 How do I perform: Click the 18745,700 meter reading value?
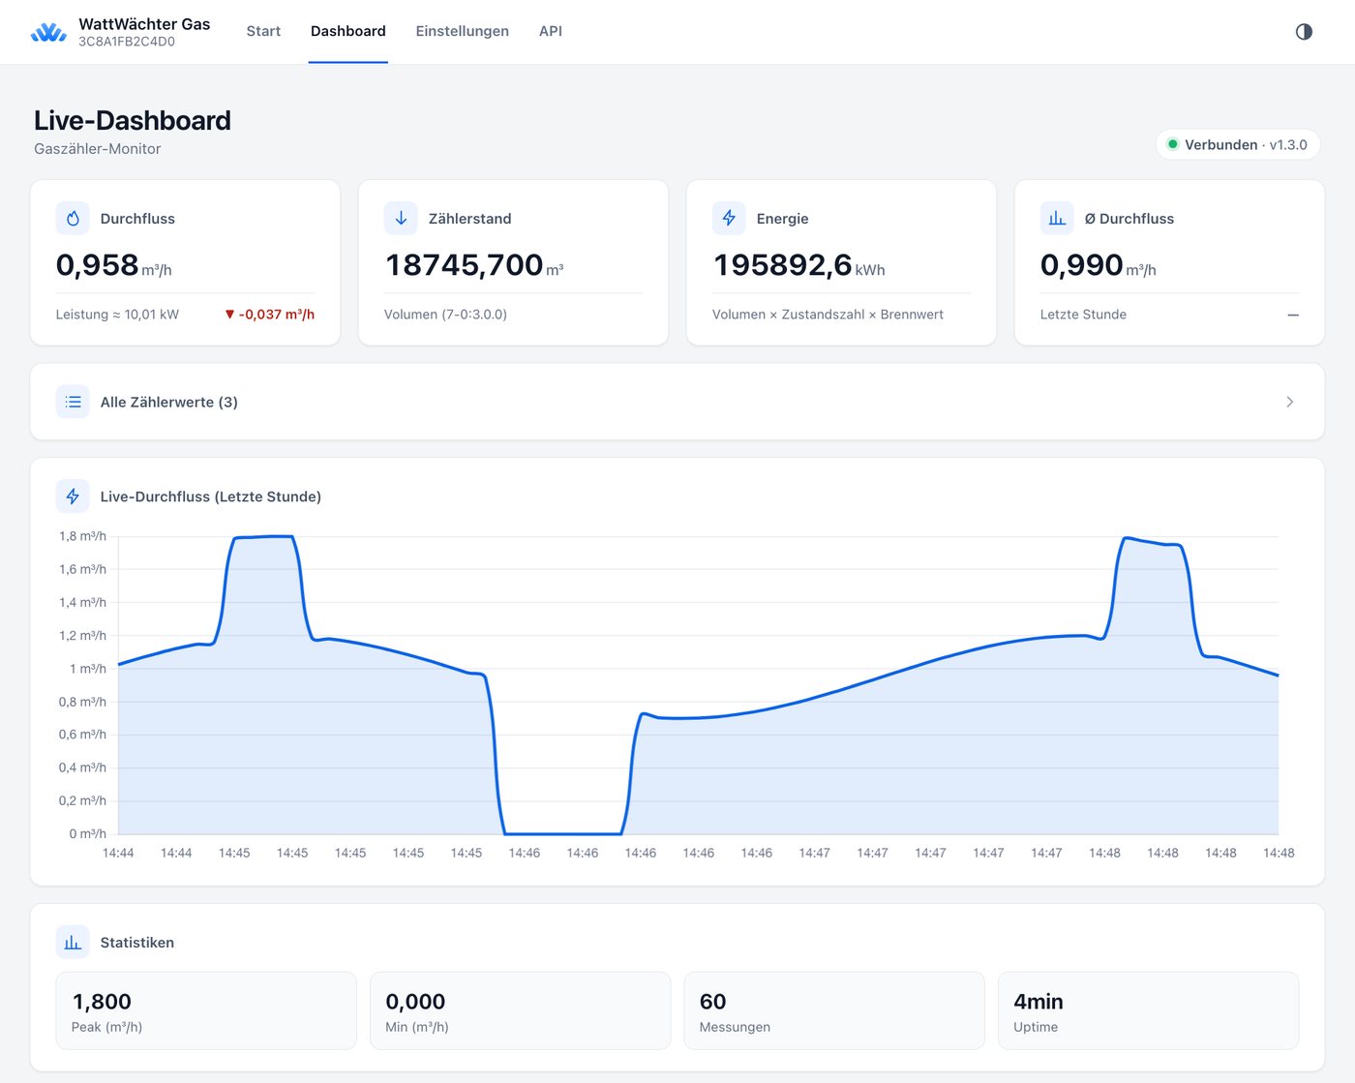coord(474,264)
